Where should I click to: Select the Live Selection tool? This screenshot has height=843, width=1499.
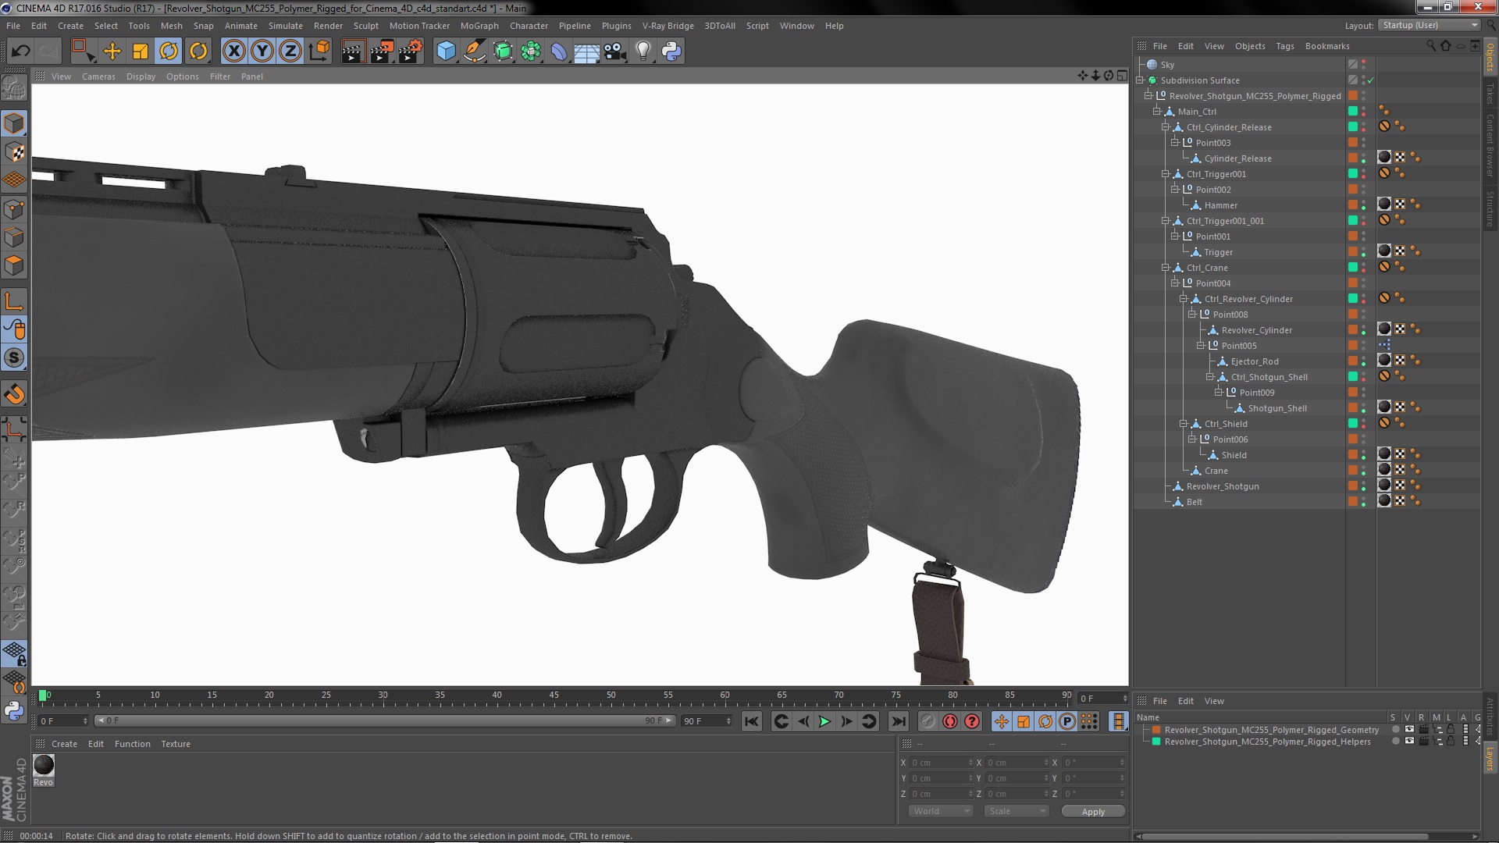[x=83, y=52]
